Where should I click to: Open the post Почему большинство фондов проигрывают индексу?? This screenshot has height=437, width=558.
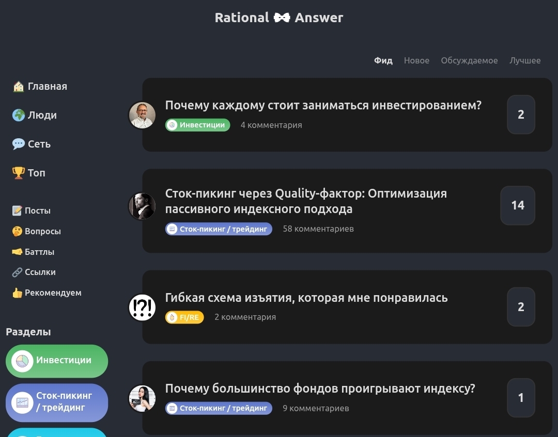[320, 389]
